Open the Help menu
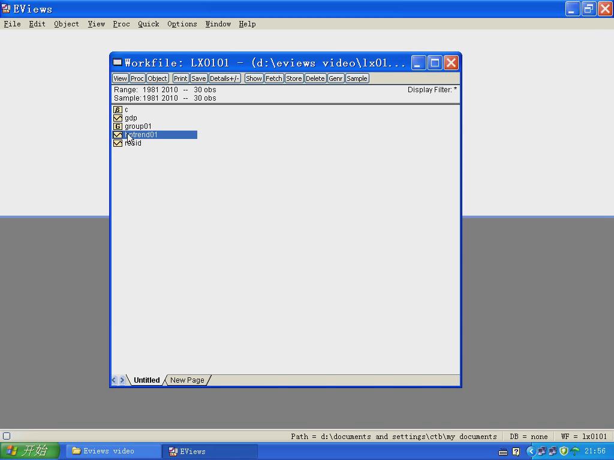The width and height of the screenshot is (614, 460). point(247,24)
